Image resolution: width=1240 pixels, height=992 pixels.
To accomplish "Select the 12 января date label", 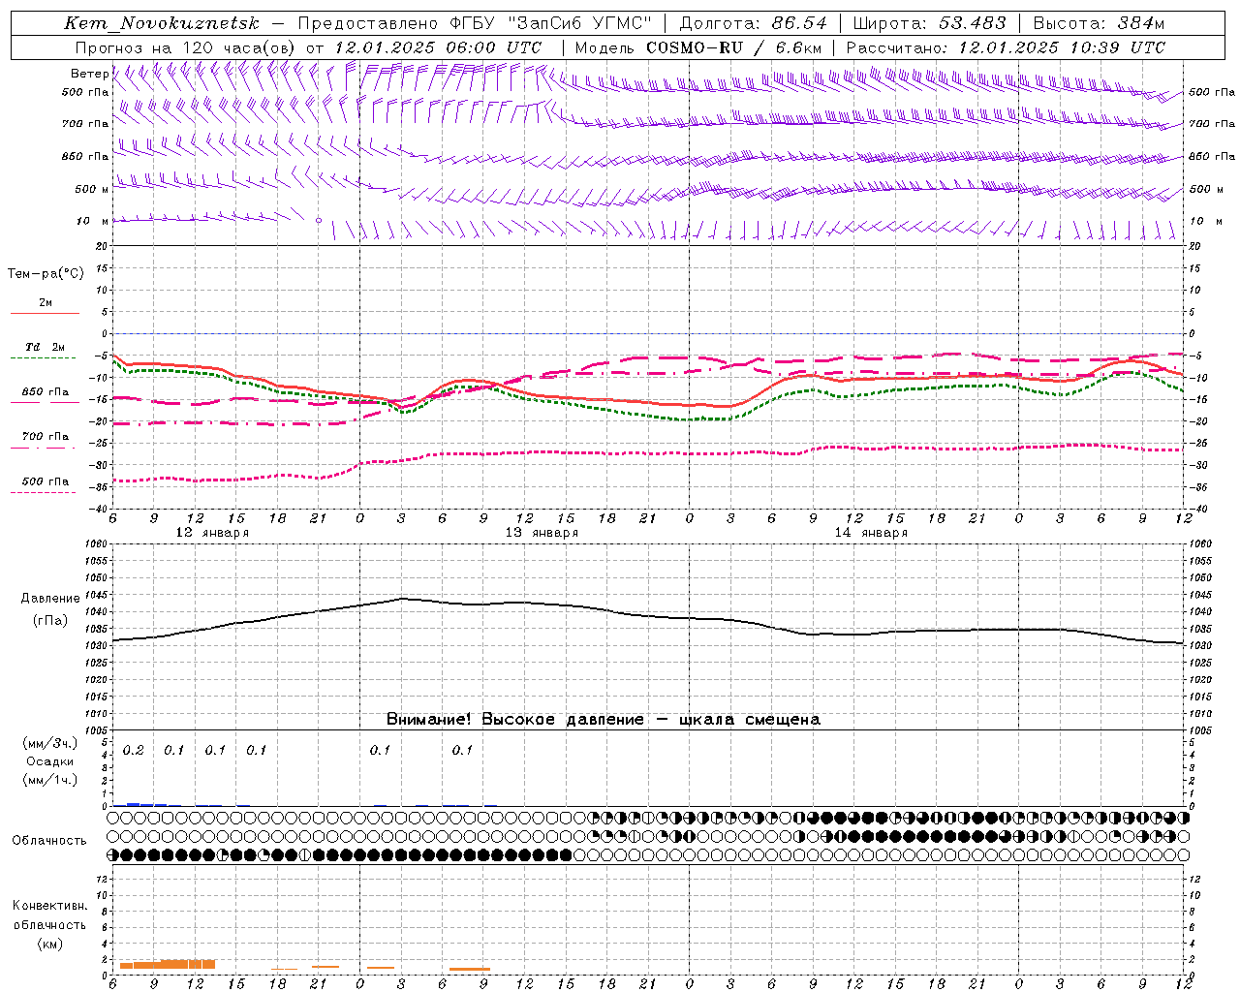I will click(x=212, y=533).
